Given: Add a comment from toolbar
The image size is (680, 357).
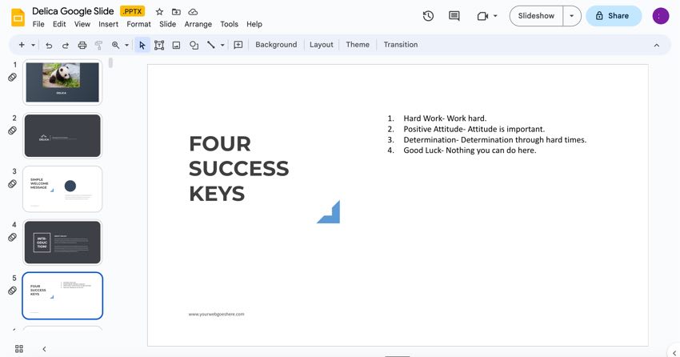Looking at the screenshot, I should point(238,45).
